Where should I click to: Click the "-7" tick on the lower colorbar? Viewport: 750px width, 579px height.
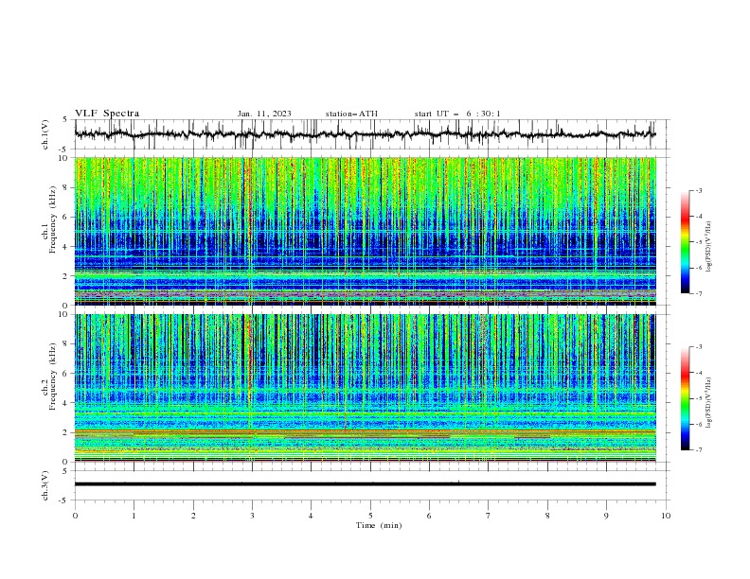[699, 449]
